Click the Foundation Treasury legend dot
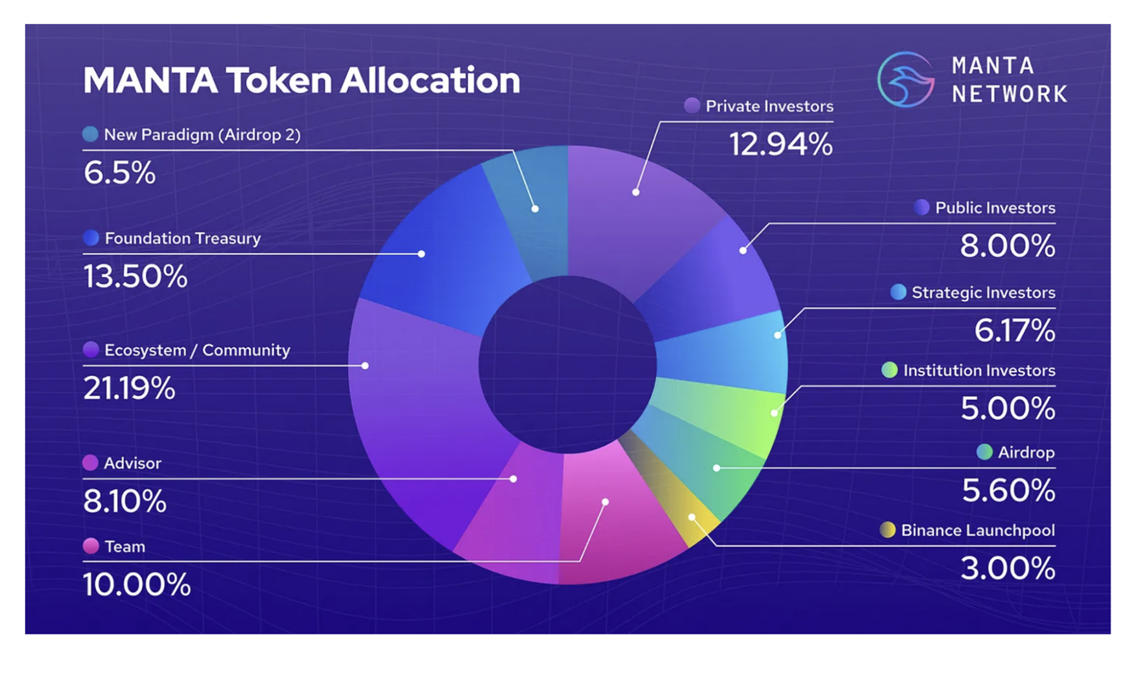1142x677 pixels. 91,238
